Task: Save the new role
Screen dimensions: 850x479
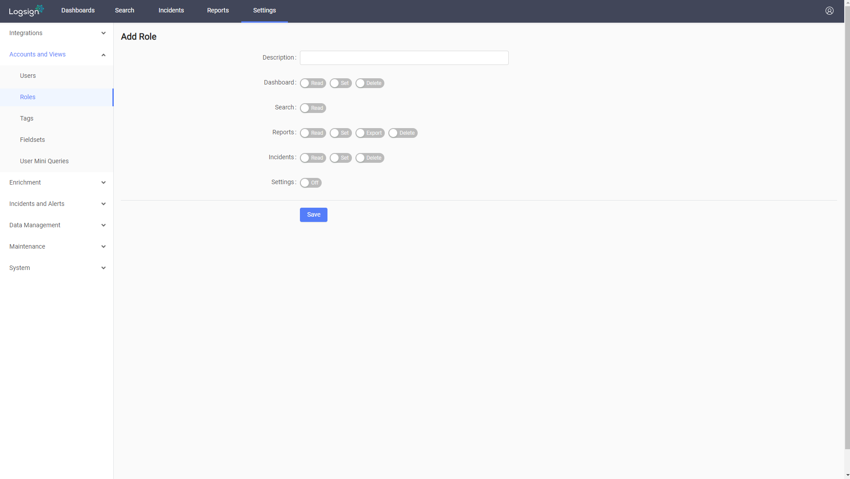Action: tap(314, 215)
